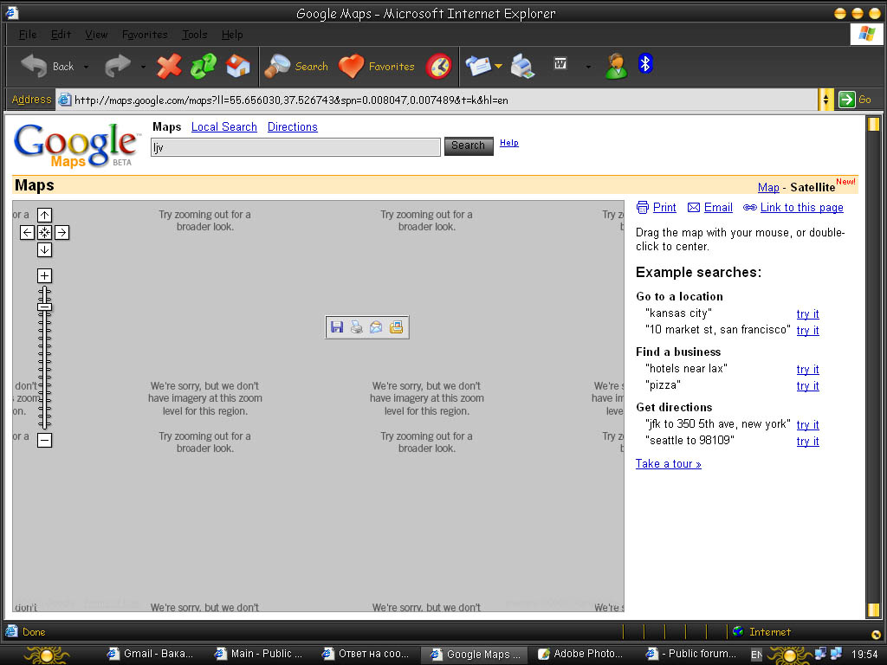Click the Forward arrow toolbar button
887x665 pixels.
pyautogui.click(x=118, y=66)
